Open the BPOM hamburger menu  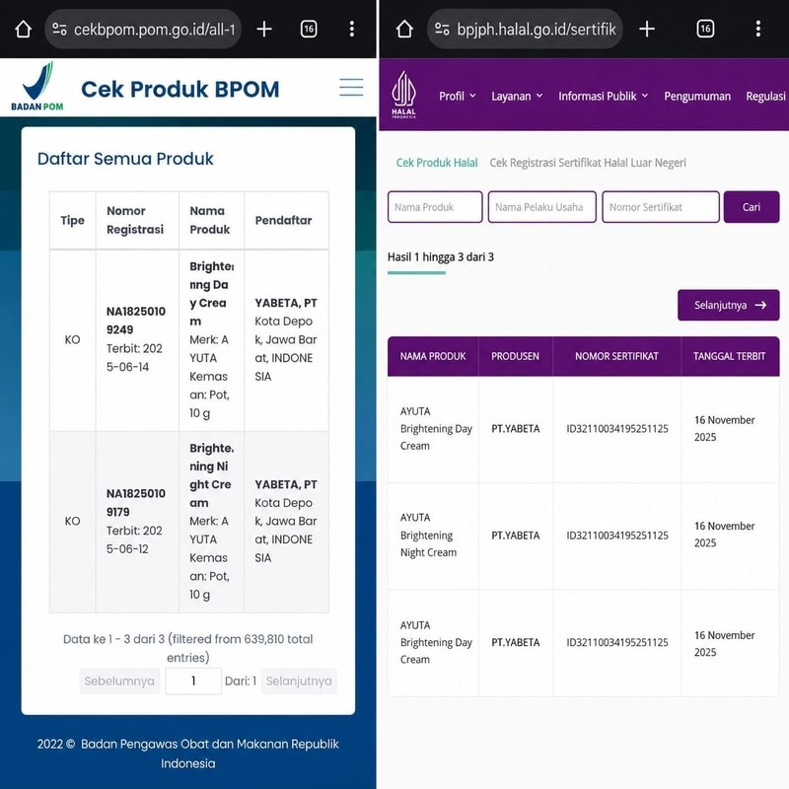point(351,87)
